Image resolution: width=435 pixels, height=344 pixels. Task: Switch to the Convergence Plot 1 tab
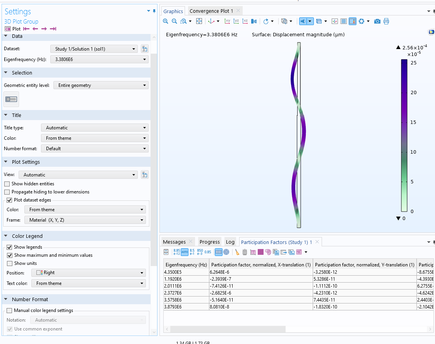click(x=211, y=11)
